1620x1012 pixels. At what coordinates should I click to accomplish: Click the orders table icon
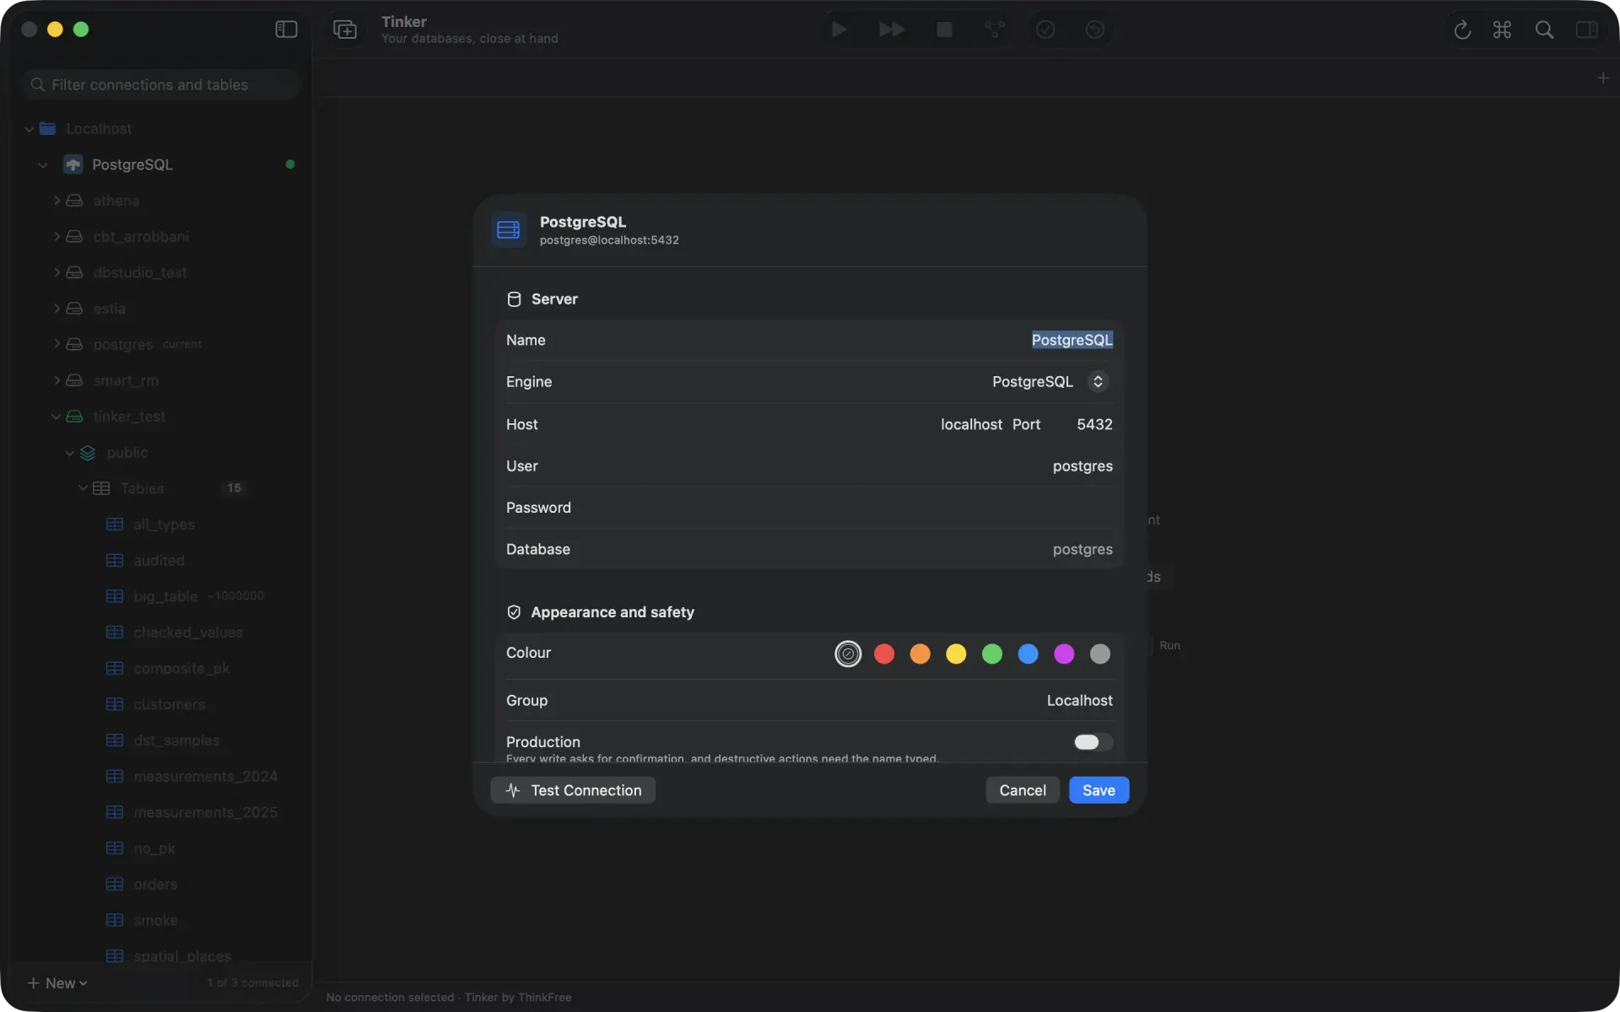point(115,884)
